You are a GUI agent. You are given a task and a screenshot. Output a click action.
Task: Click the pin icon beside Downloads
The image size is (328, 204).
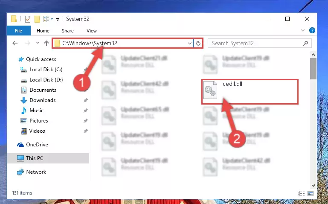[x=85, y=100]
